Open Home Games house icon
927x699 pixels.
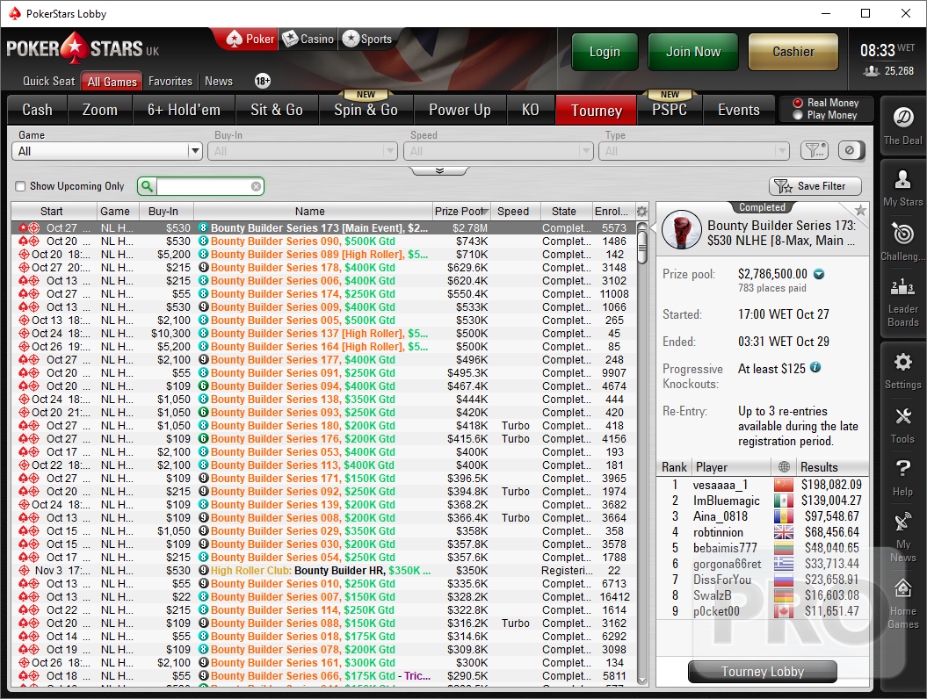coord(902,588)
